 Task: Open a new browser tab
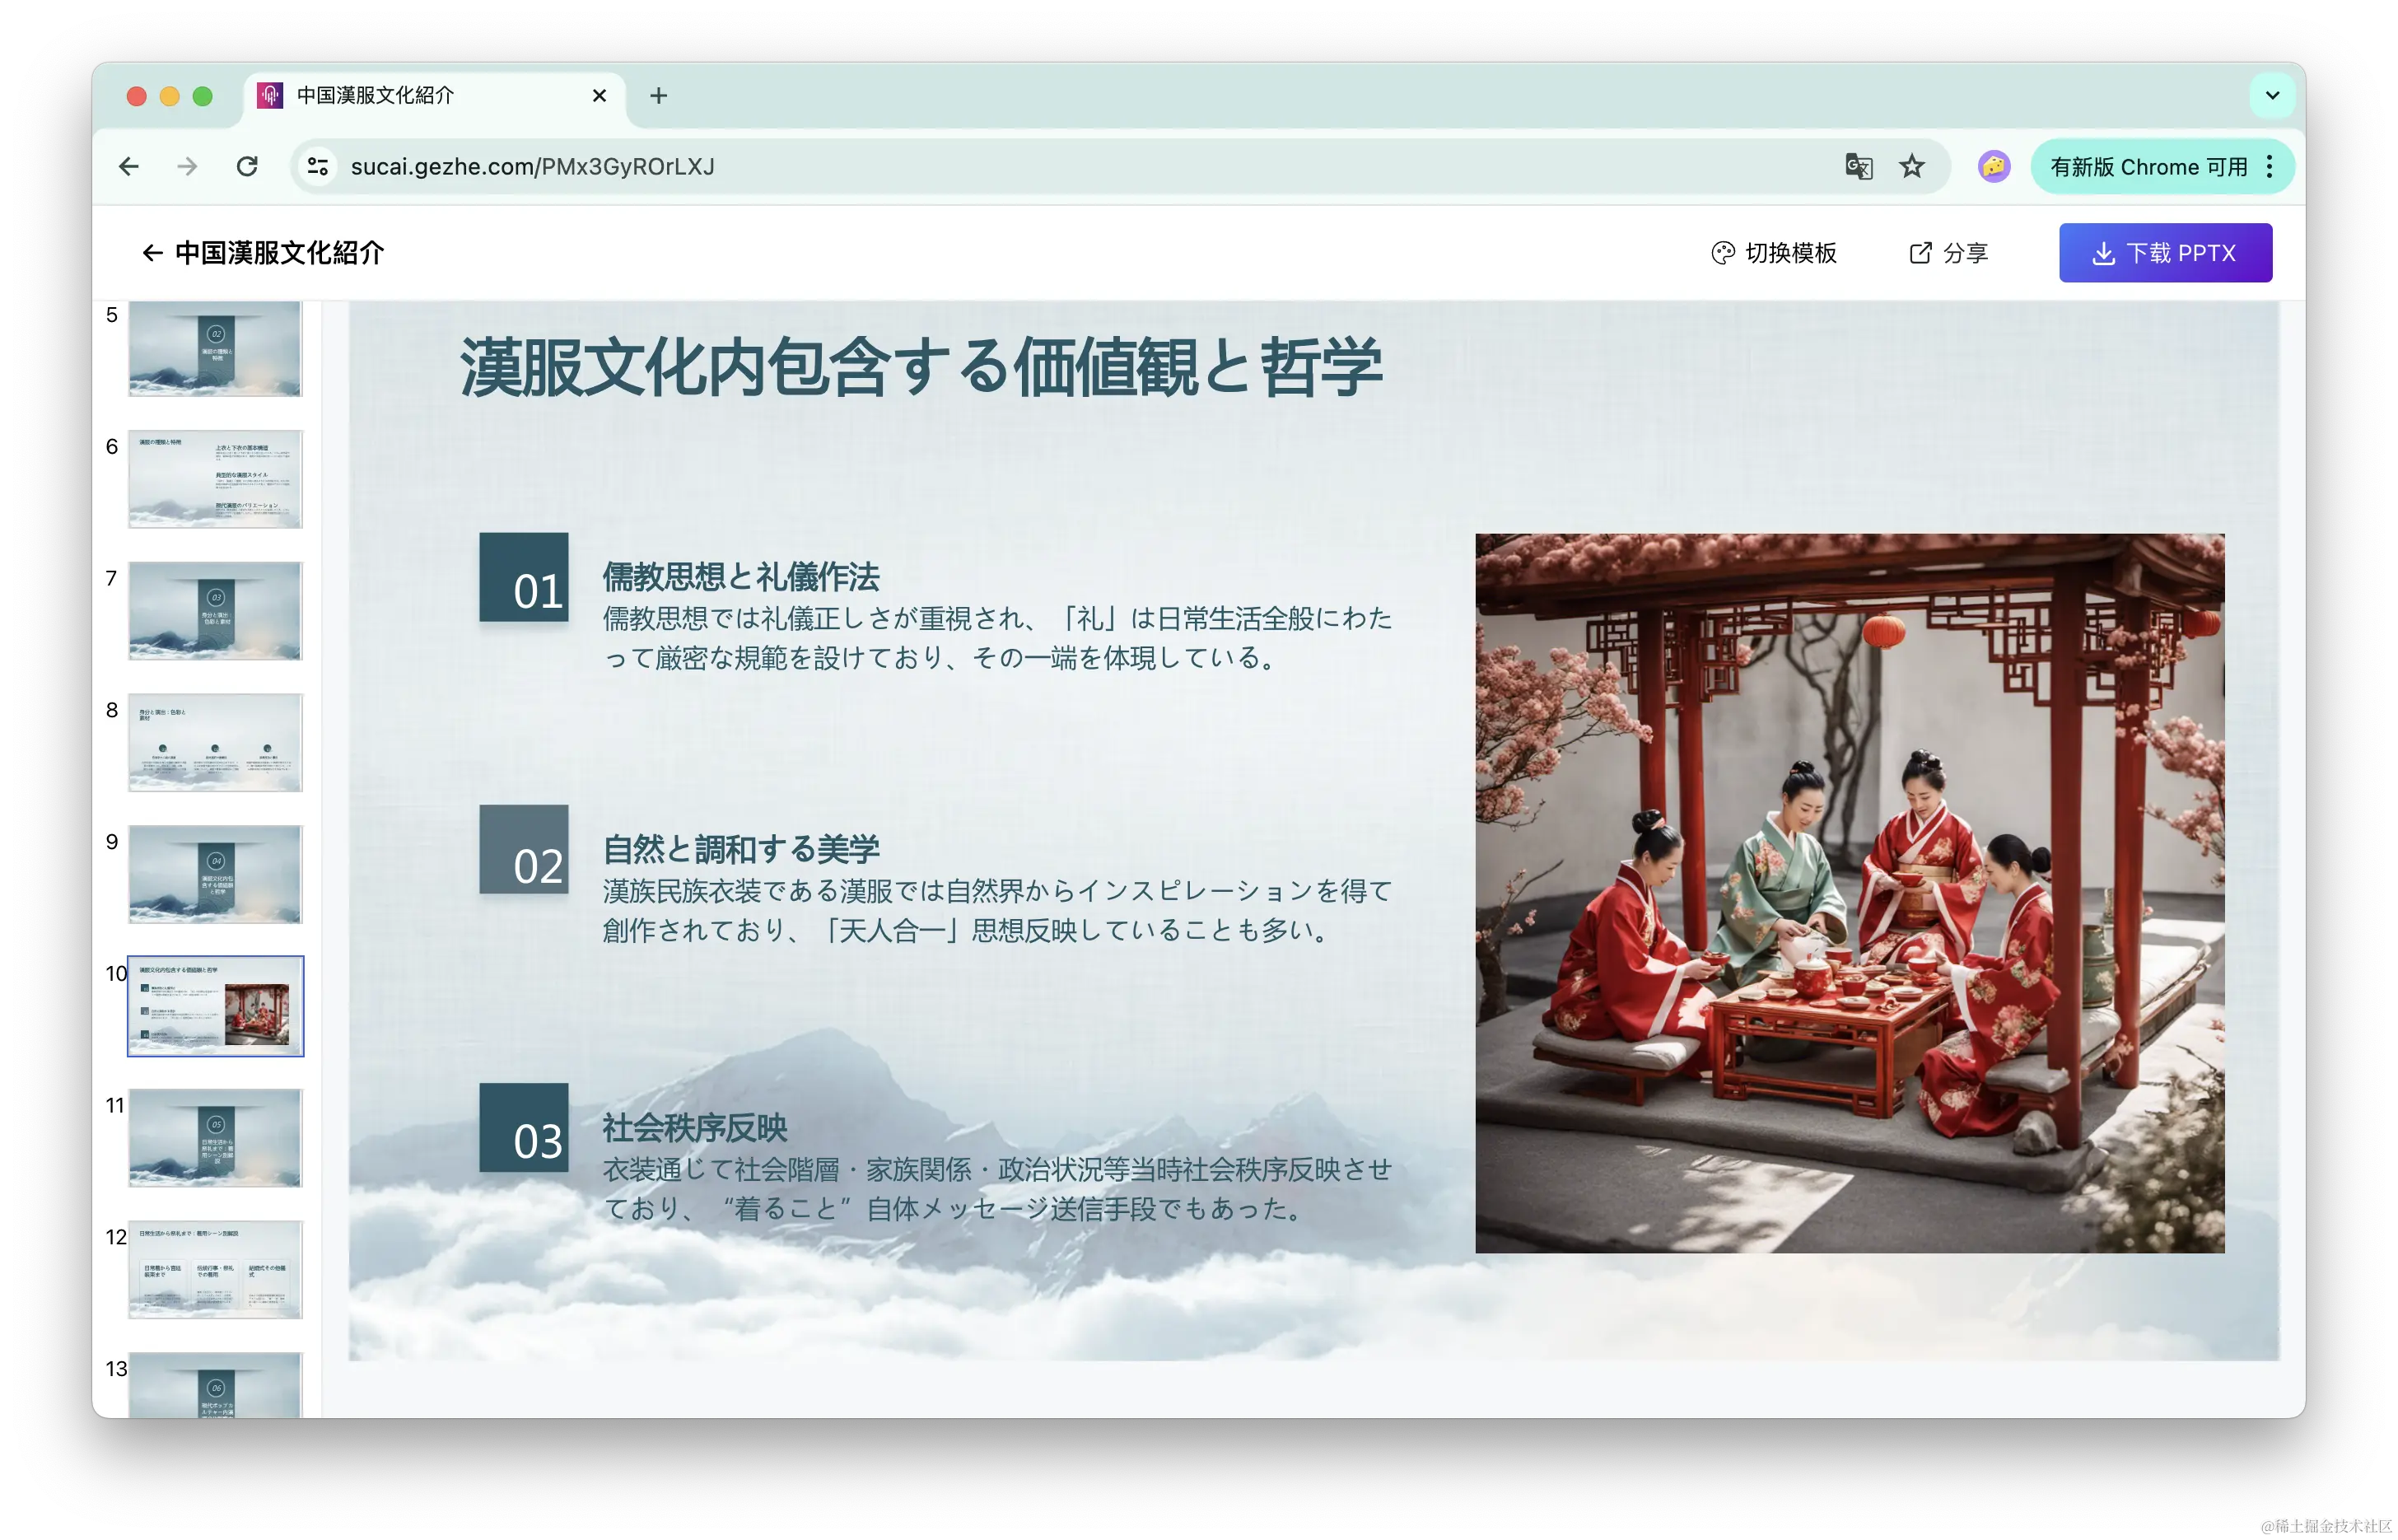click(x=658, y=96)
